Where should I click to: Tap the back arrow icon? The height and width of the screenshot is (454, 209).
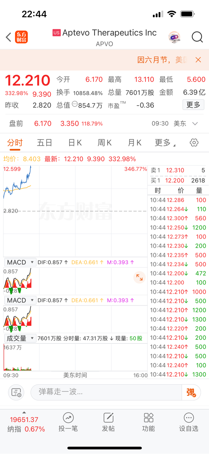(x=8, y=37)
